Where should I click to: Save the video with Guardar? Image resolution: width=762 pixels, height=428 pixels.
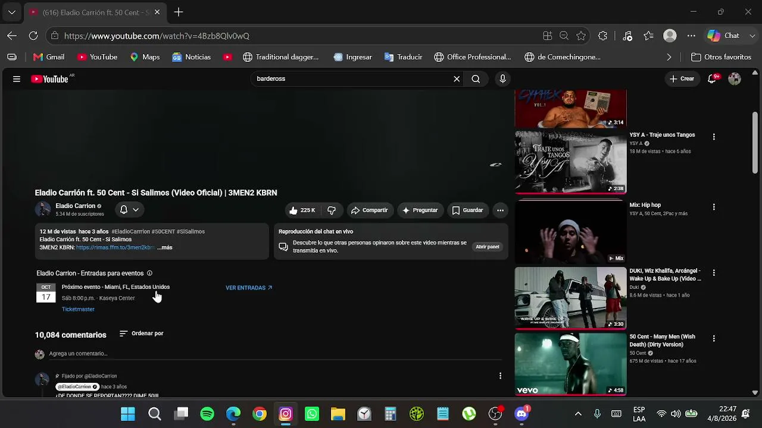click(467, 210)
